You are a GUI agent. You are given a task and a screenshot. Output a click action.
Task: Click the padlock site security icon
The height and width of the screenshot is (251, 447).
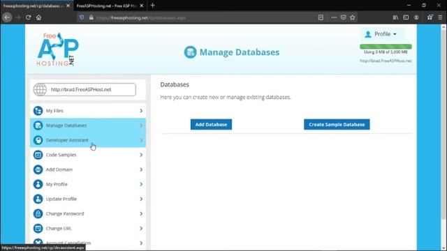pyautogui.click(x=91, y=17)
